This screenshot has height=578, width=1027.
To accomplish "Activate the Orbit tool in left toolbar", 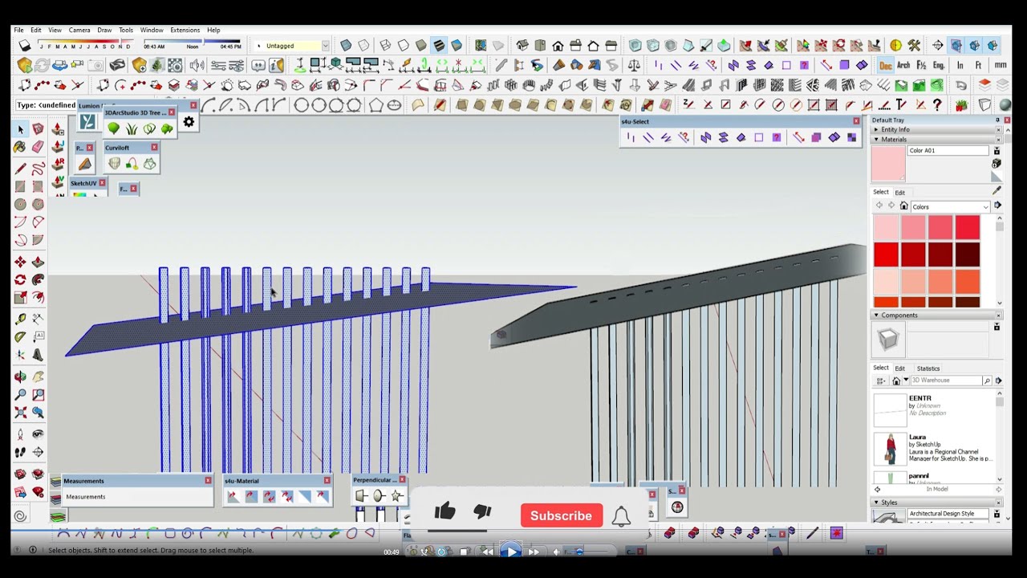I will tap(20, 376).
